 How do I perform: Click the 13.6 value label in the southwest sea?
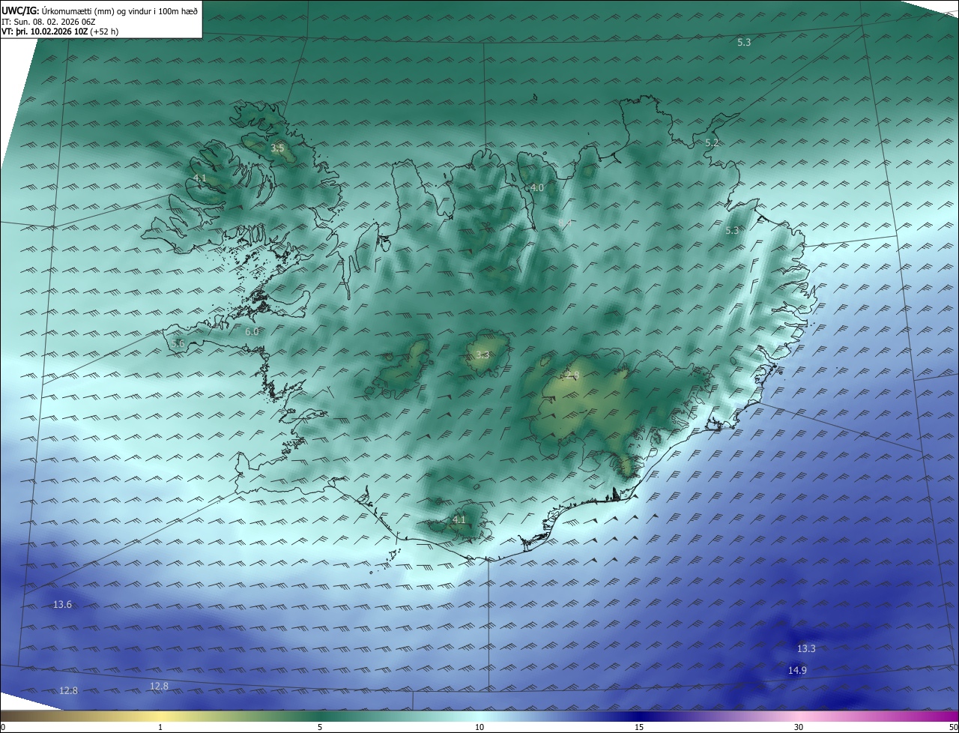point(63,604)
